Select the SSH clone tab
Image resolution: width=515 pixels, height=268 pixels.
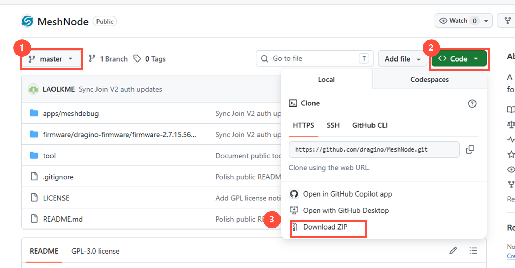[x=333, y=125]
